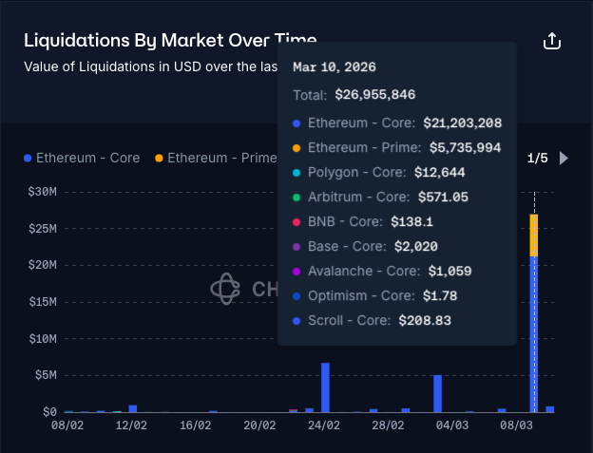Image resolution: width=593 pixels, height=453 pixels.
Task: Click the green Arbitrum - Core dot in tooltip
Action: tap(296, 198)
